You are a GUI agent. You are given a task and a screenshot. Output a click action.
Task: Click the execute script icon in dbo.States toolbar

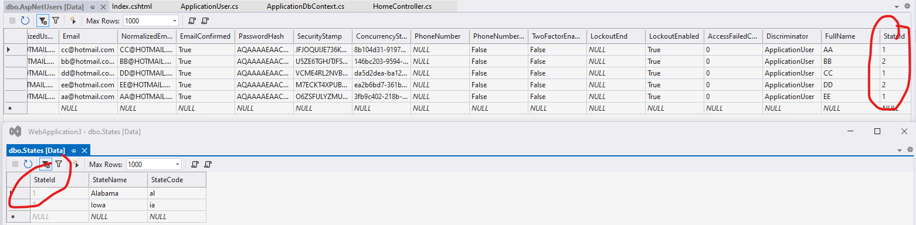[x=76, y=164]
